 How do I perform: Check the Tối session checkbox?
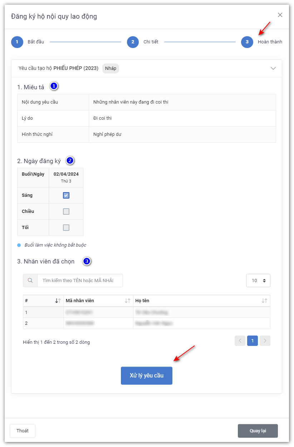pyautogui.click(x=66, y=228)
